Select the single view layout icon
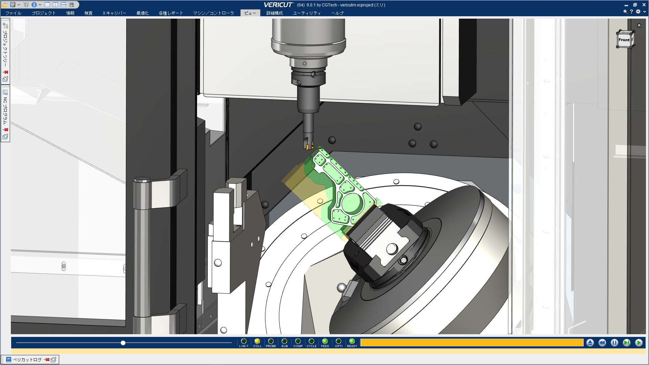 47,5
